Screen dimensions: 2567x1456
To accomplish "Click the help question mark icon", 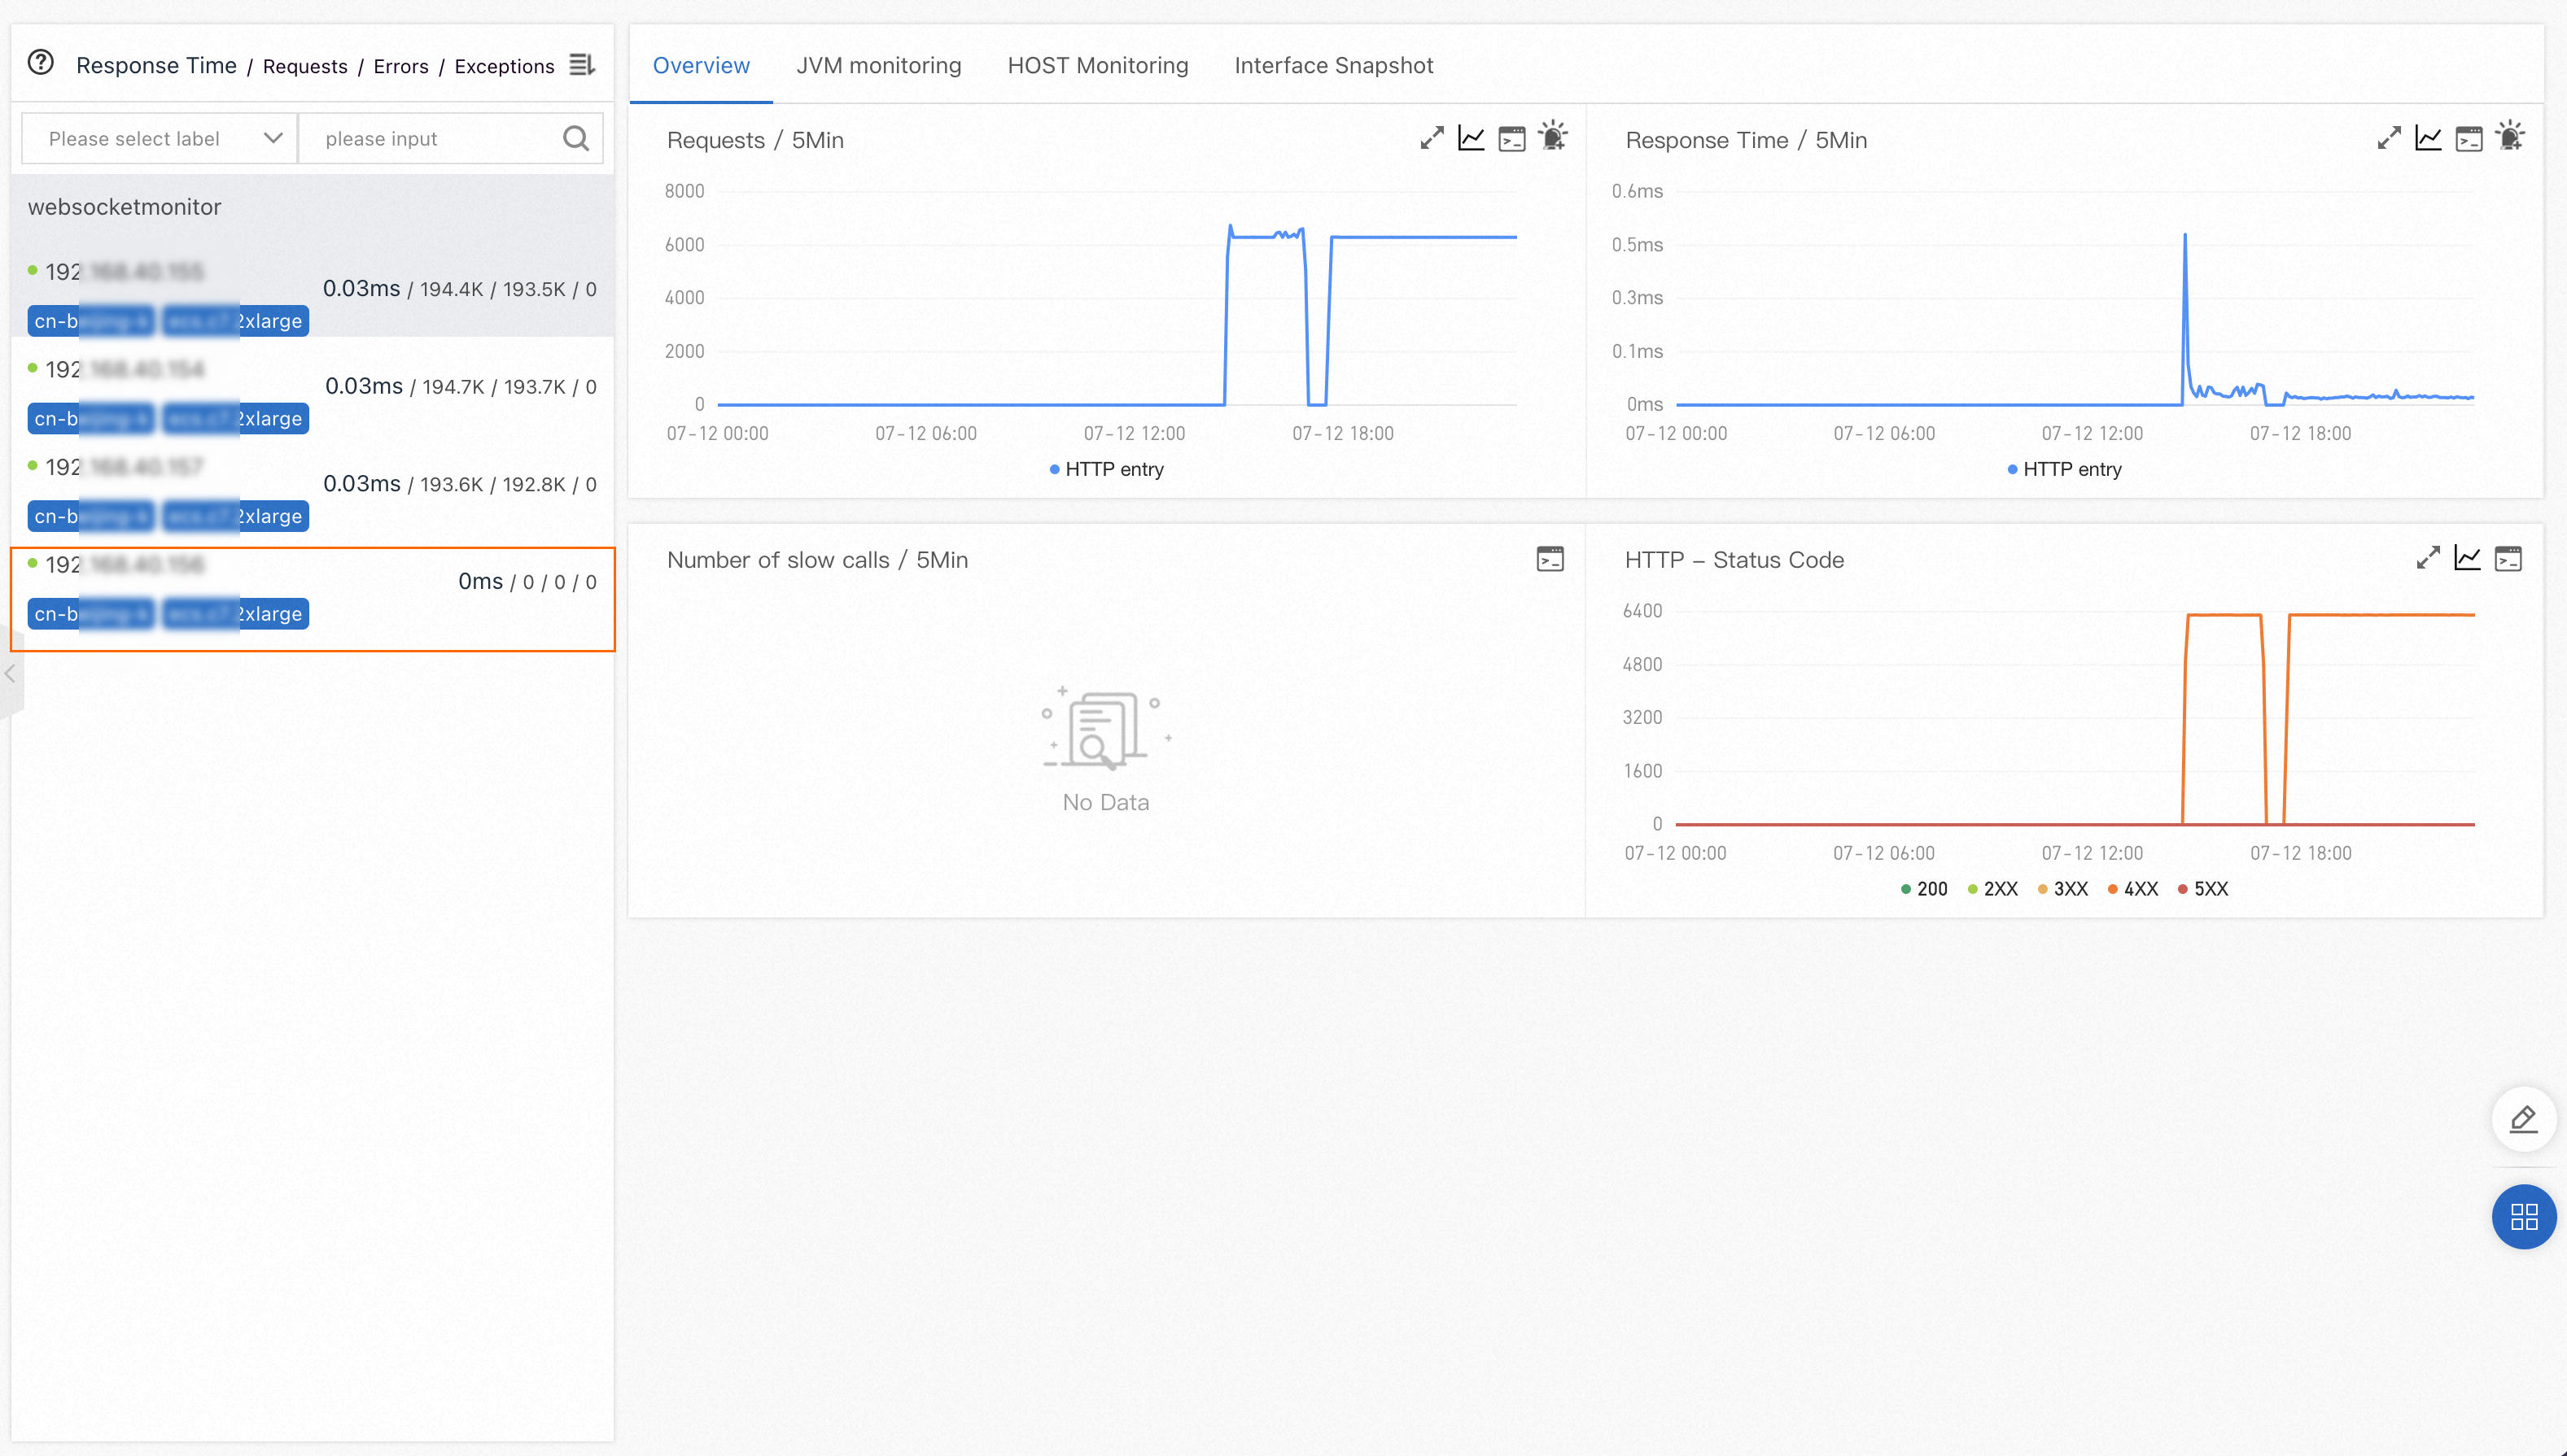I will [x=40, y=63].
